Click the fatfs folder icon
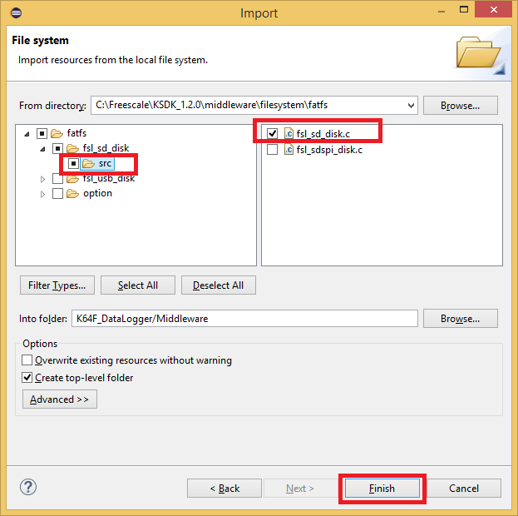This screenshot has height=516, width=518. click(57, 133)
